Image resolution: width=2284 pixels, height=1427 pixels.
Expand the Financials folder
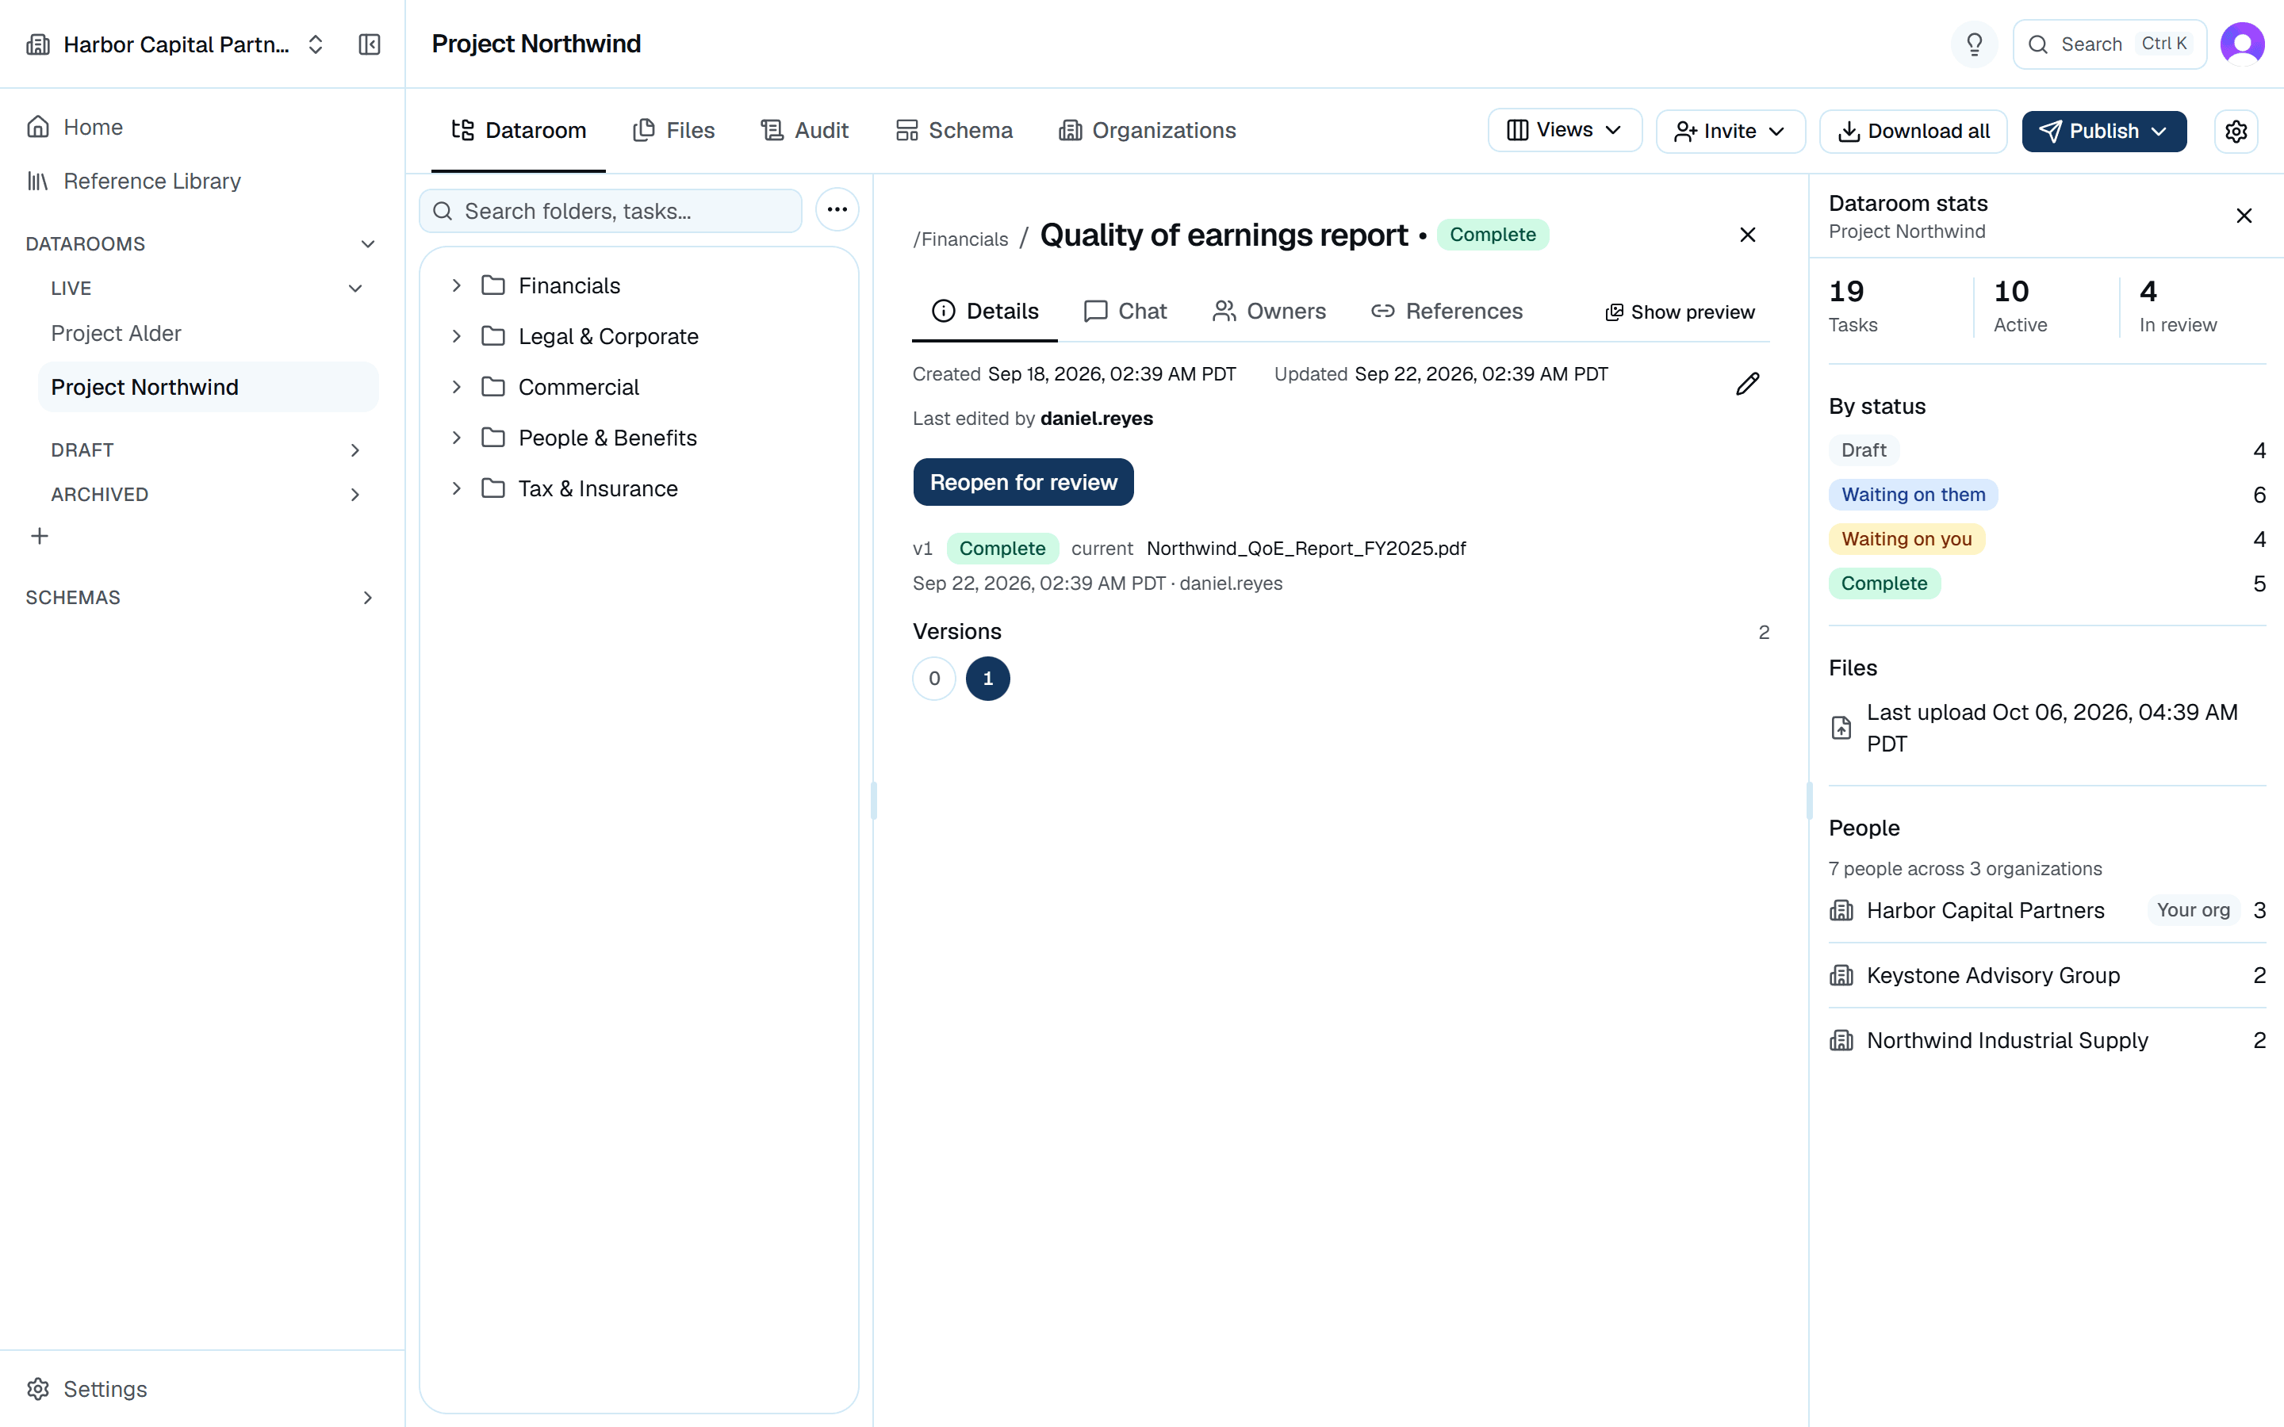tap(456, 285)
